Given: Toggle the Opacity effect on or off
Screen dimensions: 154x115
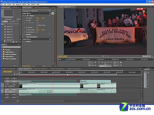Looking at the screenshot, I should tap(25, 34).
